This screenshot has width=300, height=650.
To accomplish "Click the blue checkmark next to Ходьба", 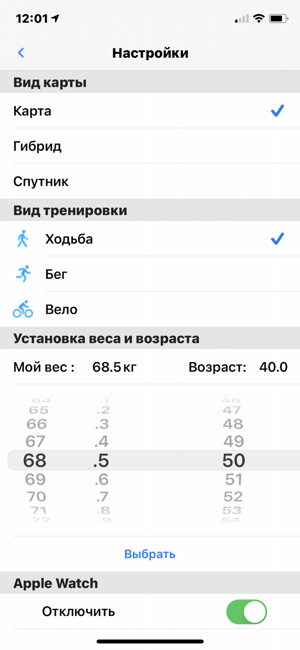I will tap(277, 238).
